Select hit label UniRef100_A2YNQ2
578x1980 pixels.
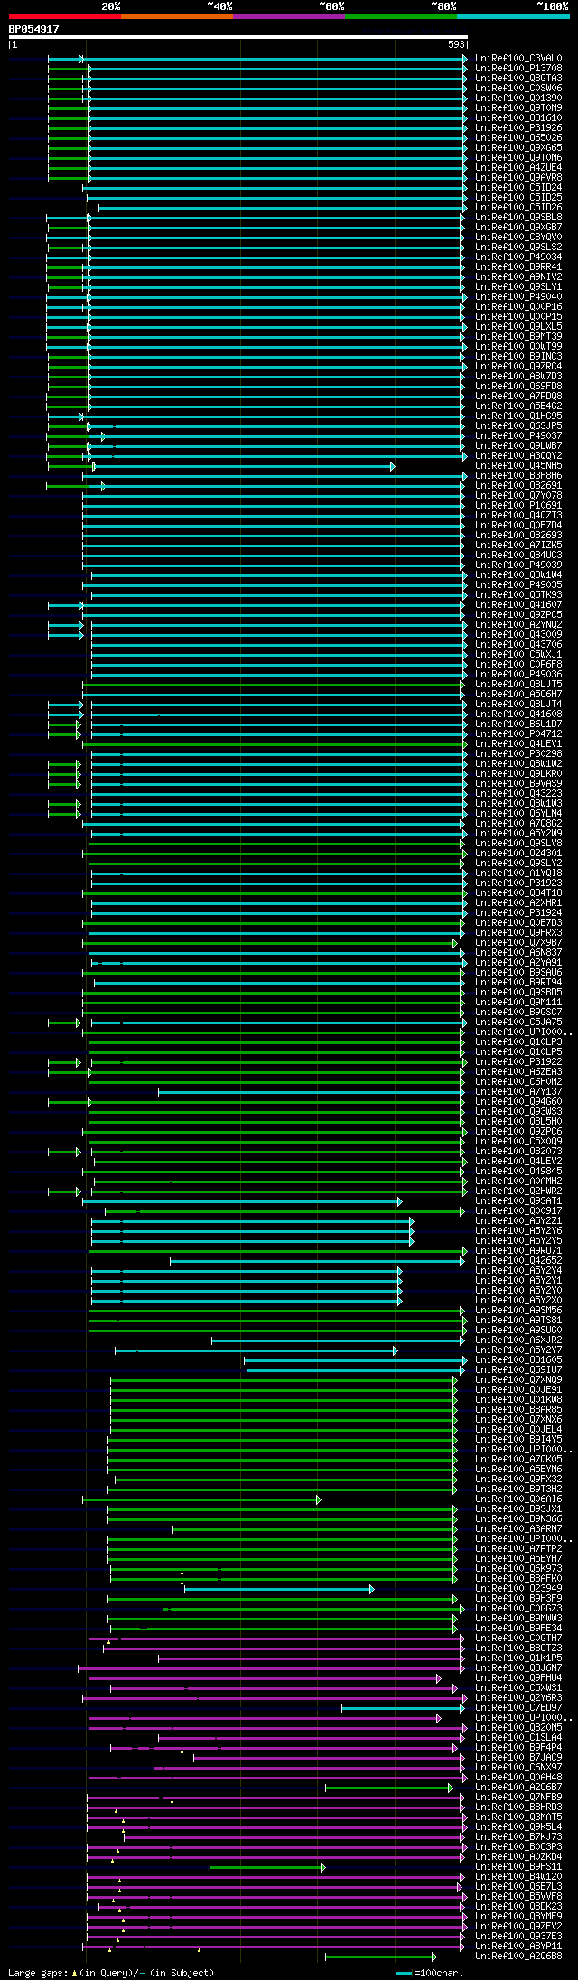pos(518,625)
